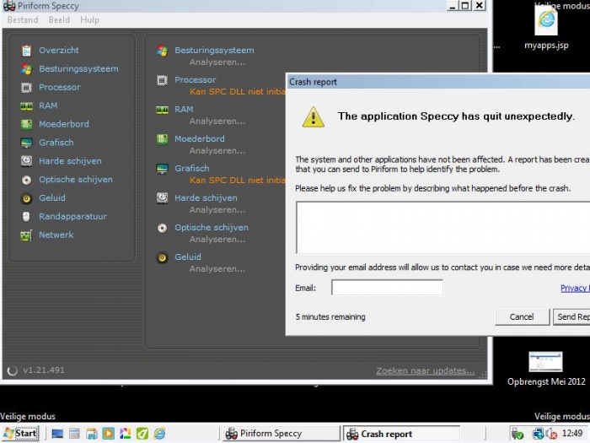
Task: Open the Overzicht sidebar icon
Action: (x=26, y=51)
